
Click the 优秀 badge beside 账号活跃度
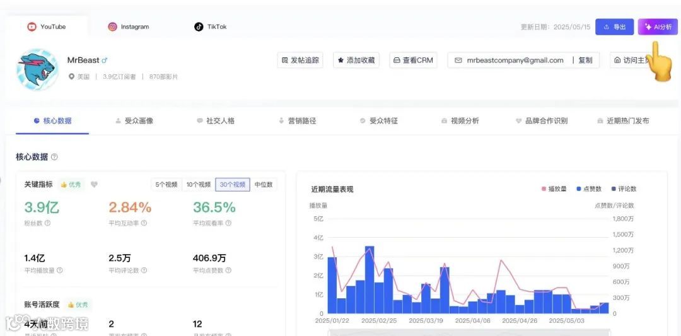point(78,304)
